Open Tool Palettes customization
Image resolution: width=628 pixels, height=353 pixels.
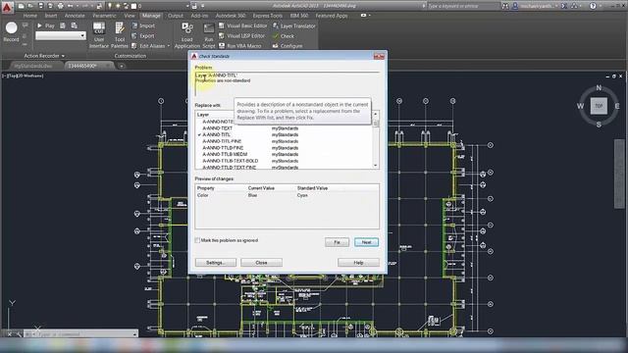pos(120,35)
